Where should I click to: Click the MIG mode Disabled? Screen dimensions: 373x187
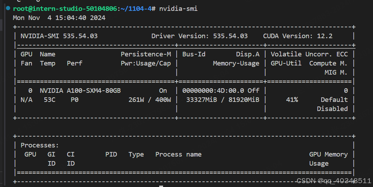[332, 109]
